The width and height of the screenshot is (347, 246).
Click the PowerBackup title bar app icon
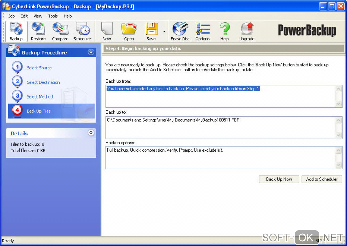point(6,6)
